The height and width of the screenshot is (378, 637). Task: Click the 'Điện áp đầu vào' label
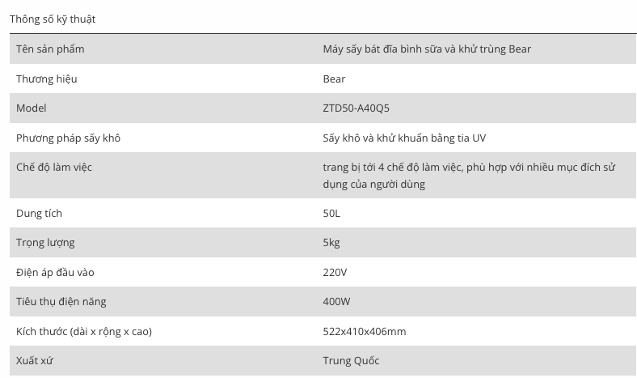(55, 272)
